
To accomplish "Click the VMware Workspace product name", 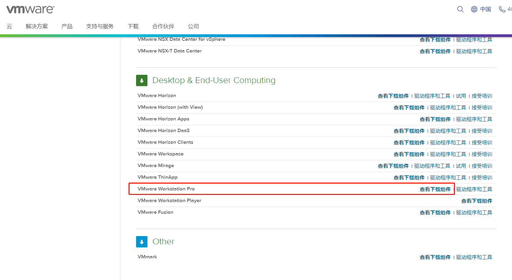I will 160,154.
